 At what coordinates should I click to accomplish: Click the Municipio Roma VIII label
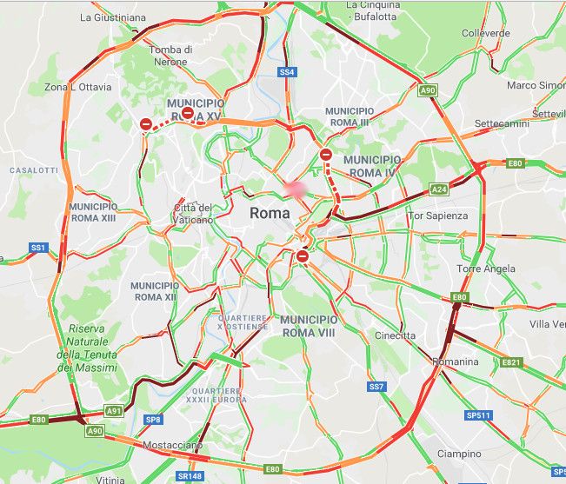pos(309,326)
